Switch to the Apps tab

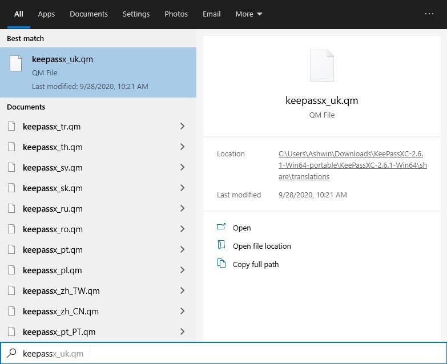tap(47, 14)
